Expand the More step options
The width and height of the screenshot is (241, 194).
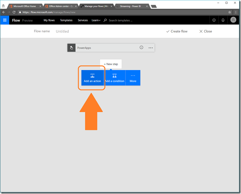(x=133, y=78)
